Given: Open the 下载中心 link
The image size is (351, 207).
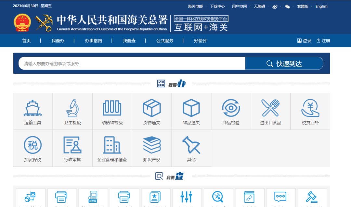Looking at the screenshot, I should click(x=217, y=6).
